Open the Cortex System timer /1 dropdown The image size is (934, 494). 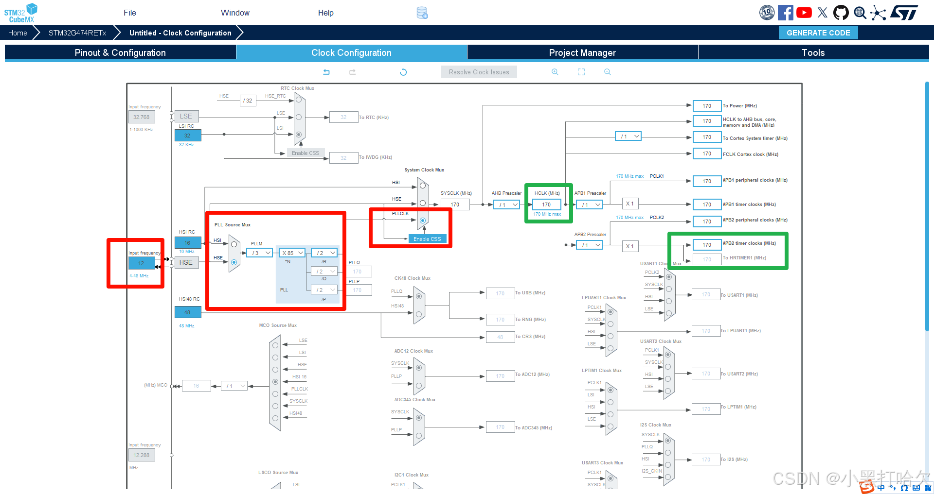[x=629, y=136]
